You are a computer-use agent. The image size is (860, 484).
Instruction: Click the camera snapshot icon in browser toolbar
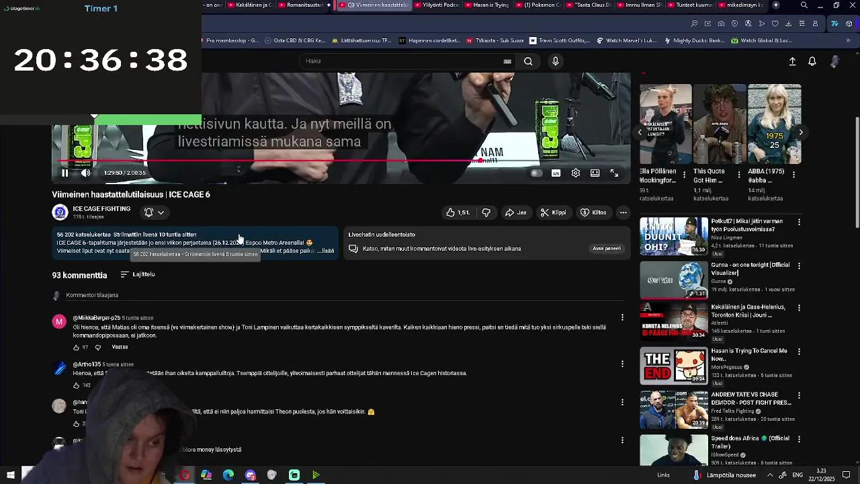point(721,24)
